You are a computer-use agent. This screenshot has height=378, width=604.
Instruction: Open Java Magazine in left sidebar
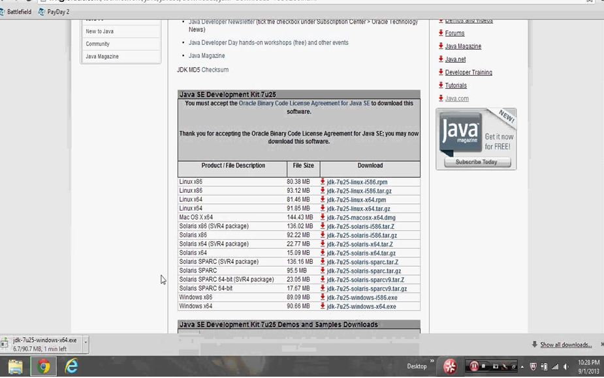tap(102, 57)
